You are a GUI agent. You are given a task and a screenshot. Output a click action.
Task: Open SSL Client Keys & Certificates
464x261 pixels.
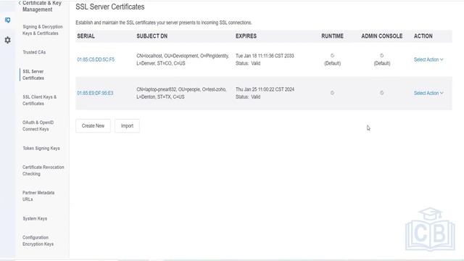[x=40, y=100]
